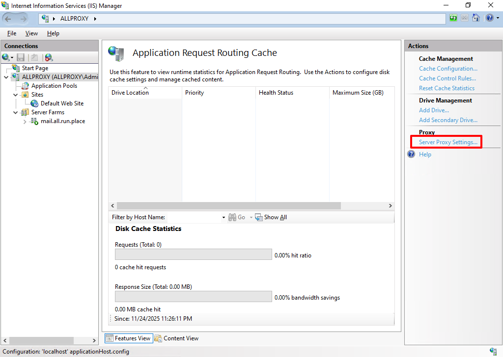Select the Start Page tree node
This screenshot has width=503, height=357.
click(x=35, y=68)
